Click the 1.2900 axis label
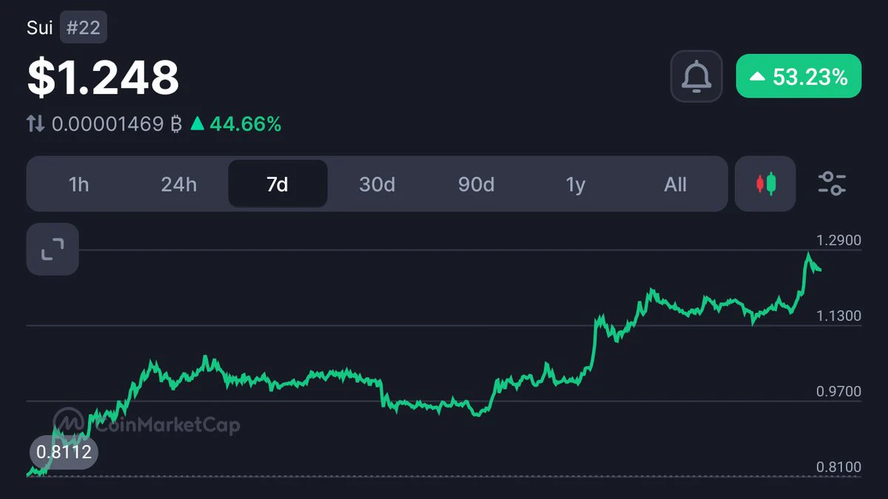The image size is (888, 499). click(x=838, y=240)
